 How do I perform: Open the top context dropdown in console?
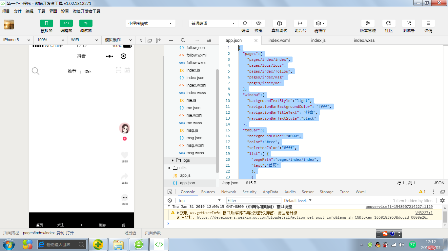point(200,200)
